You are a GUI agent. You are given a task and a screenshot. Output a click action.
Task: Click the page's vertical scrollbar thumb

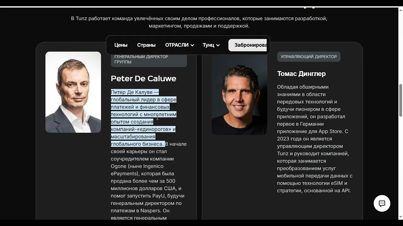[400, 100]
